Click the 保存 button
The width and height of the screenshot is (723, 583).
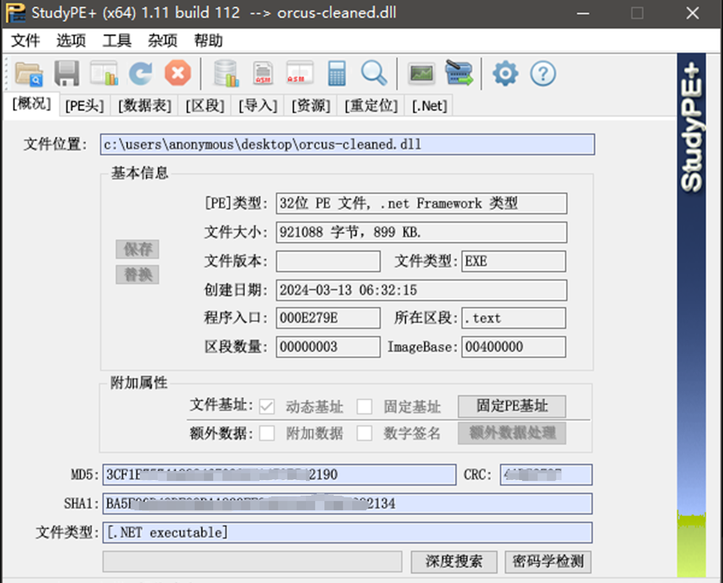[x=137, y=249]
